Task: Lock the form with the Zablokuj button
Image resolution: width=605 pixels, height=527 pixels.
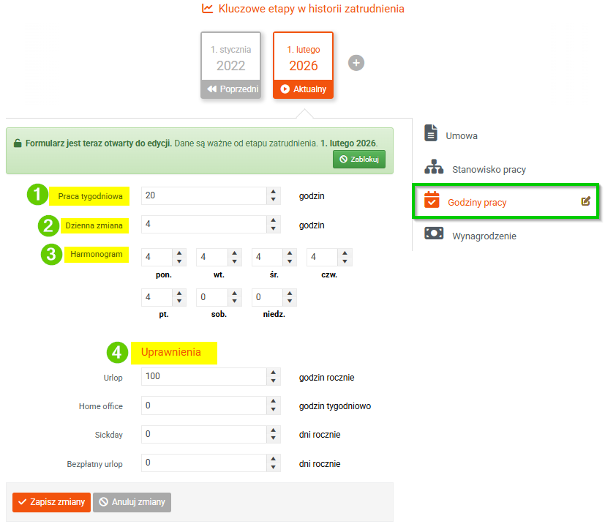Action: point(359,159)
